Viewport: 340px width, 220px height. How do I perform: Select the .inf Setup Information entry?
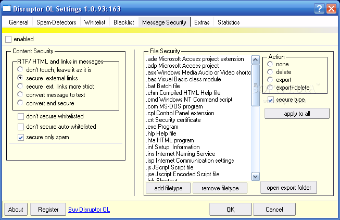coord(198,147)
